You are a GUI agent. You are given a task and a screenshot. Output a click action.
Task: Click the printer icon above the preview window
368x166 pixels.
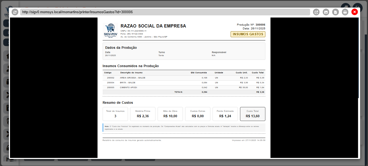click(x=345, y=12)
